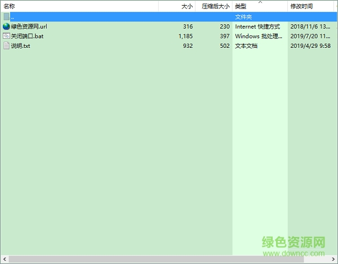Viewport: 338px width, 264px height.
Task: Click compressed size 397
Action: click(x=225, y=36)
